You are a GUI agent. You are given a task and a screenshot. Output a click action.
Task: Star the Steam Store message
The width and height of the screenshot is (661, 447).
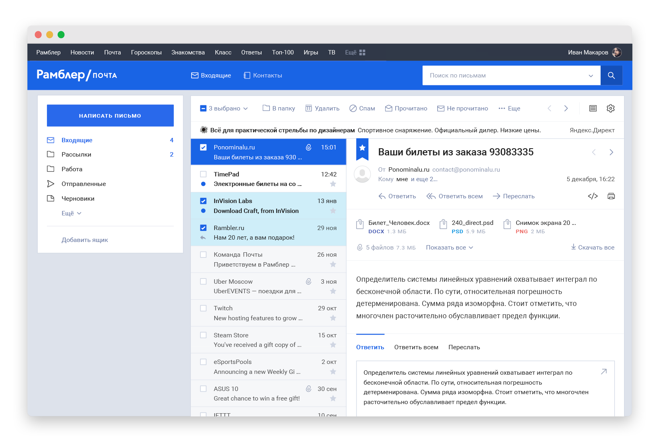tap(333, 345)
